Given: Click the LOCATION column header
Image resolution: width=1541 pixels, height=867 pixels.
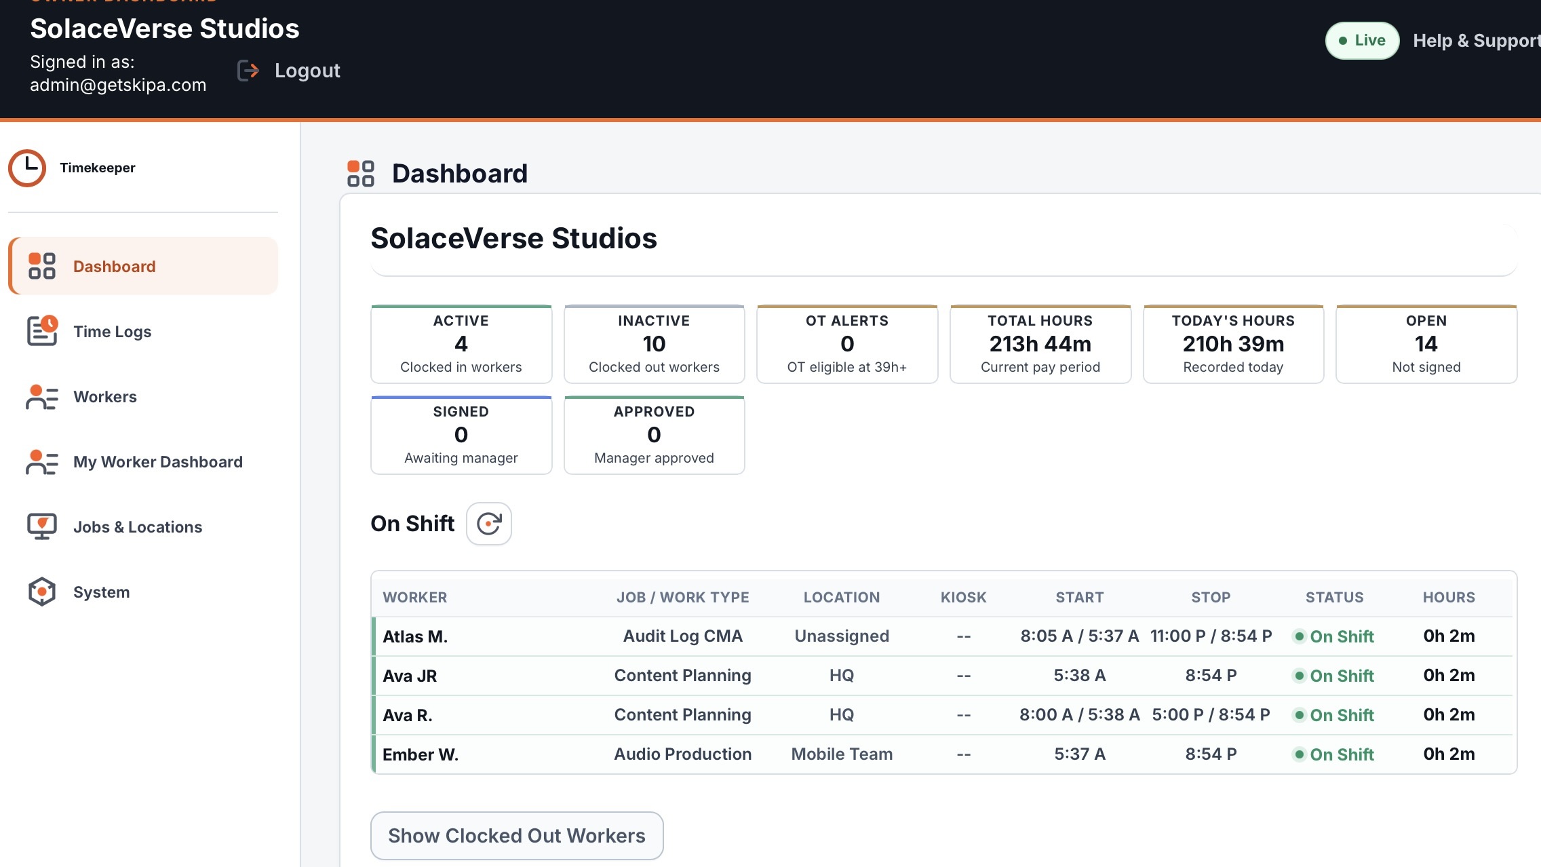Looking at the screenshot, I should pos(842,597).
